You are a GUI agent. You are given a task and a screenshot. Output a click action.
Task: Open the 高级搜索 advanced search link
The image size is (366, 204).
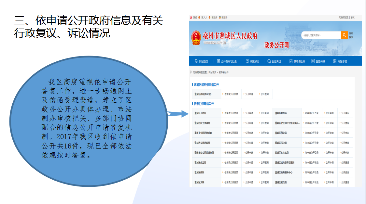(x=351, y=35)
